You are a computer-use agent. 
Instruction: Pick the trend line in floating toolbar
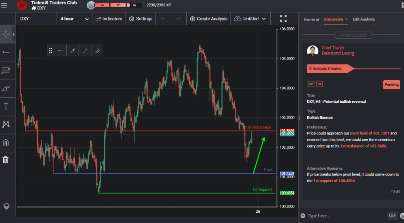pyautogui.click(x=73, y=51)
